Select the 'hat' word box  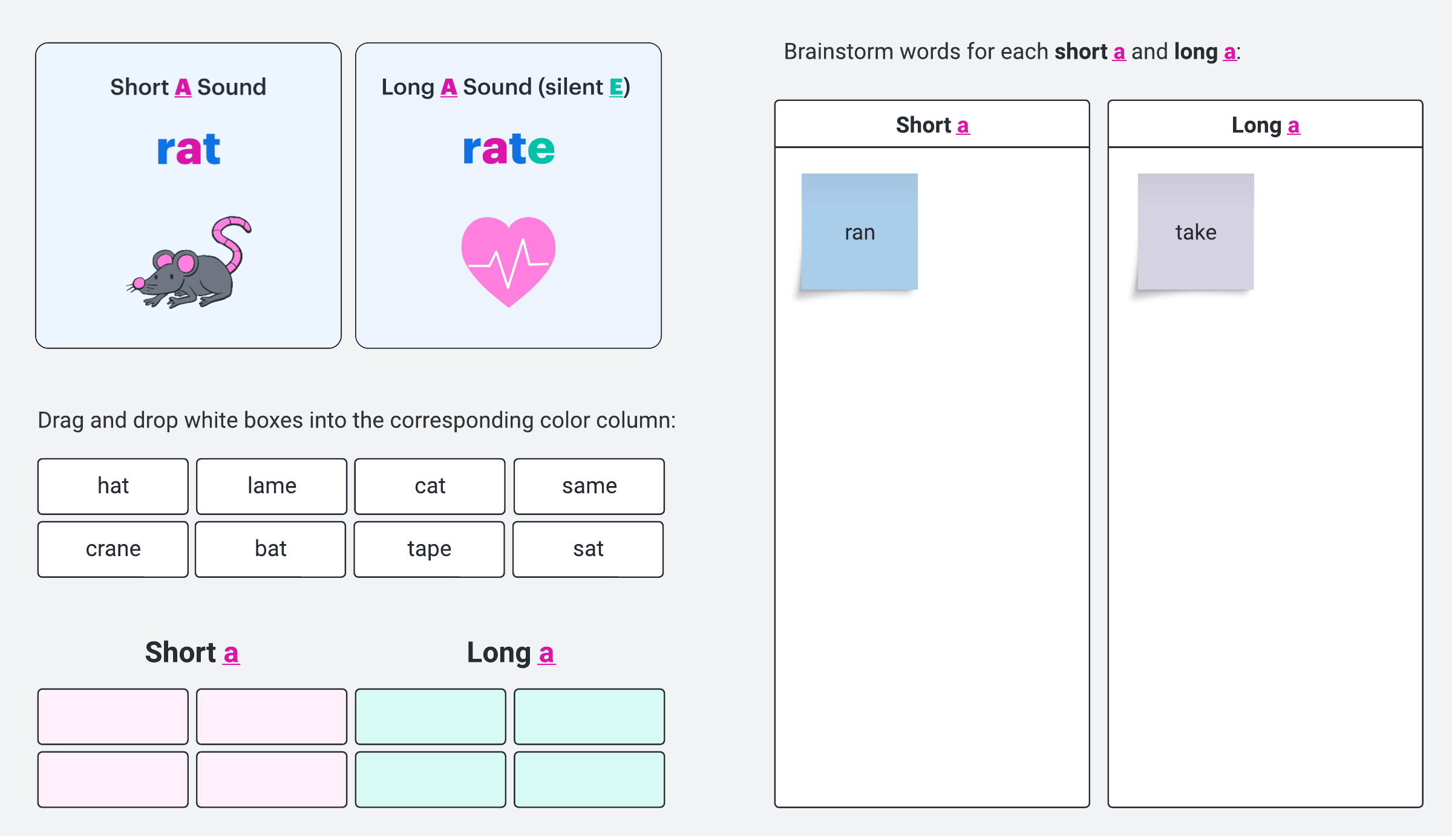(113, 486)
